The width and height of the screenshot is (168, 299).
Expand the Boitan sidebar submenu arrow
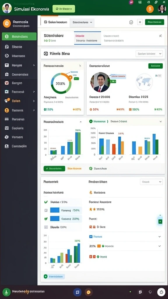tap(34, 101)
